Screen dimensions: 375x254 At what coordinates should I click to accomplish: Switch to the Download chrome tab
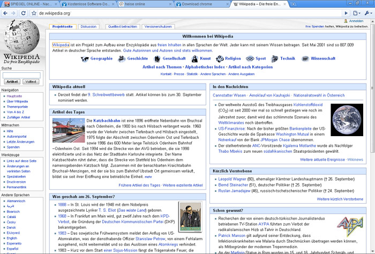pyautogui.click(x=202, y=4)
